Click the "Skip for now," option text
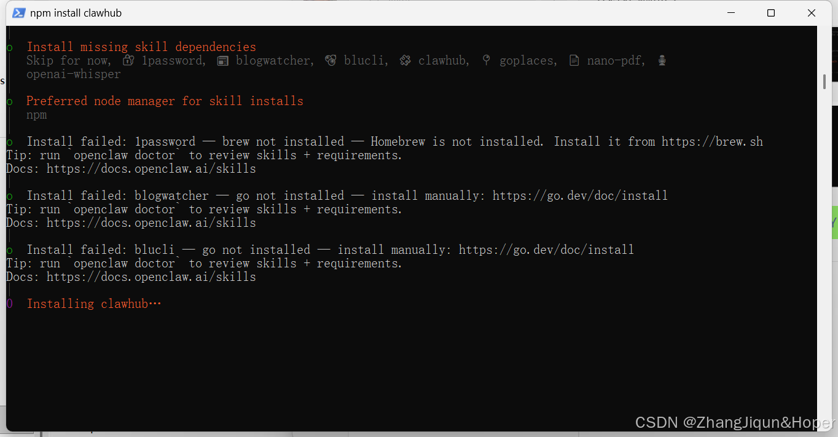Viewport: 838px width, 437px height. coord(68,60)
